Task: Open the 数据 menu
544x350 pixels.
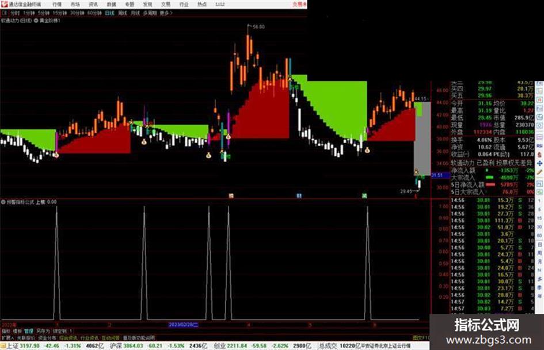Action: point(111,5)
